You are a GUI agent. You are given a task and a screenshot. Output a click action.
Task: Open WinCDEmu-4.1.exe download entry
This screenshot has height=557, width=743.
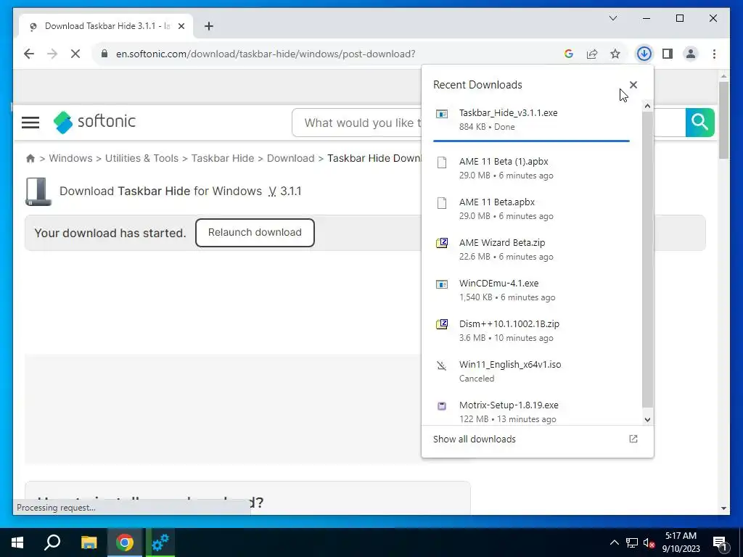[x=531, y=290]
